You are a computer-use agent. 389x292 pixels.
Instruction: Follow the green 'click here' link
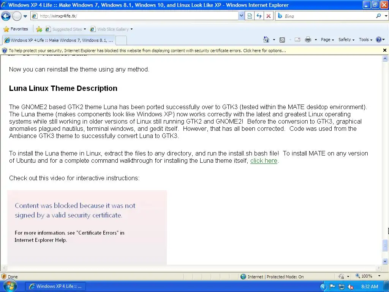click(264, 161)
